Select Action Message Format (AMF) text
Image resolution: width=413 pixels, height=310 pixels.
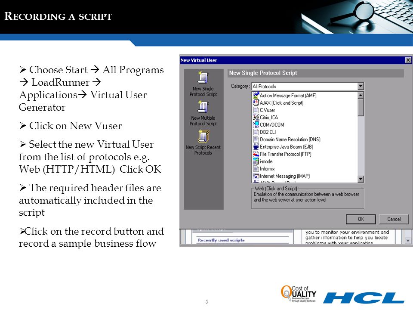[x=288, y=96]
